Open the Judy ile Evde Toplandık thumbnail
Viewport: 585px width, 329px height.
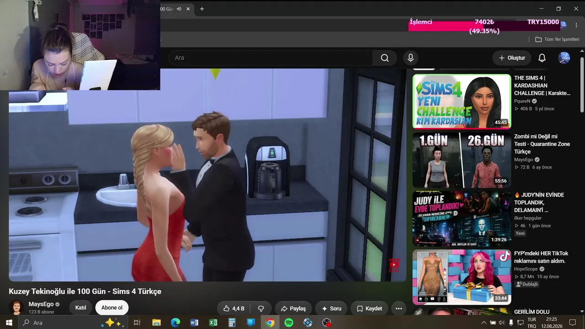point(462,218)
